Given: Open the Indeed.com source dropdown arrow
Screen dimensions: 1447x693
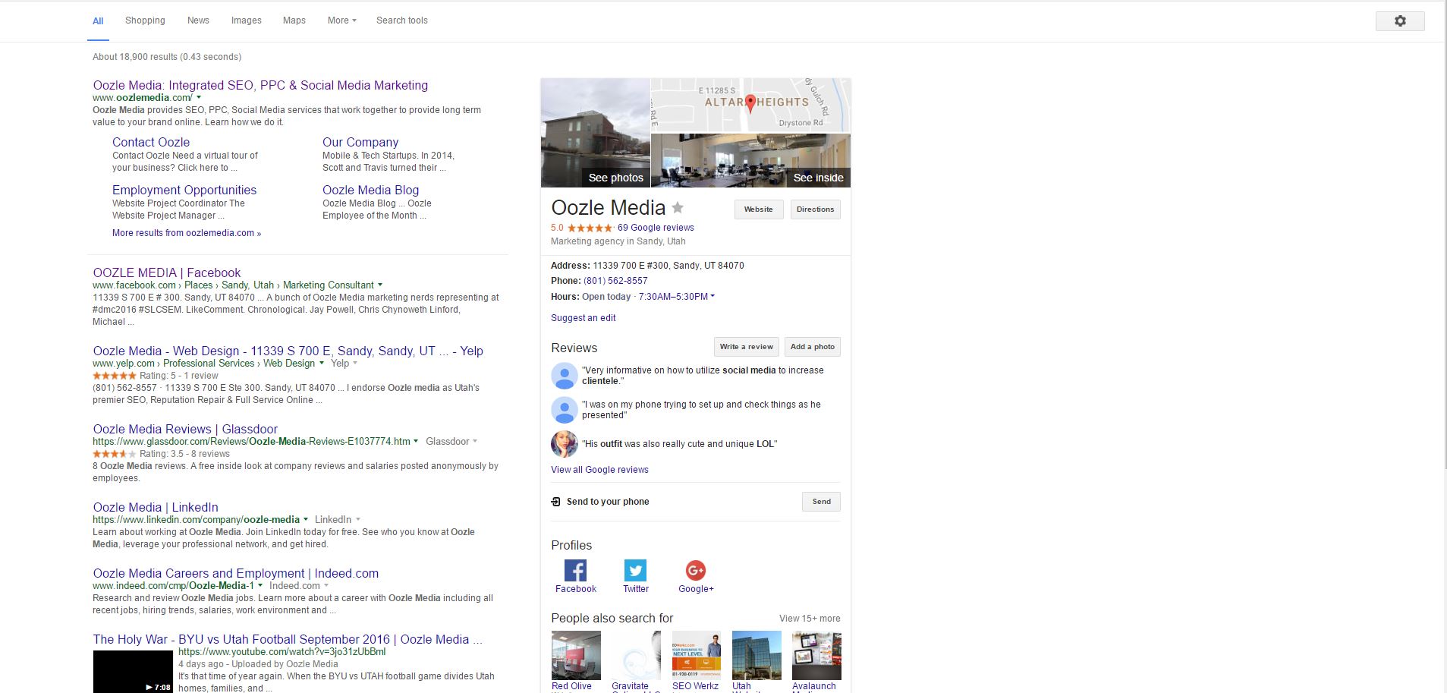Looking at the screenshot, I should tap(326, 585).
